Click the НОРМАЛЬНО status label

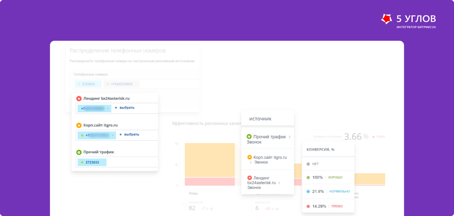(x=340, y=191)
